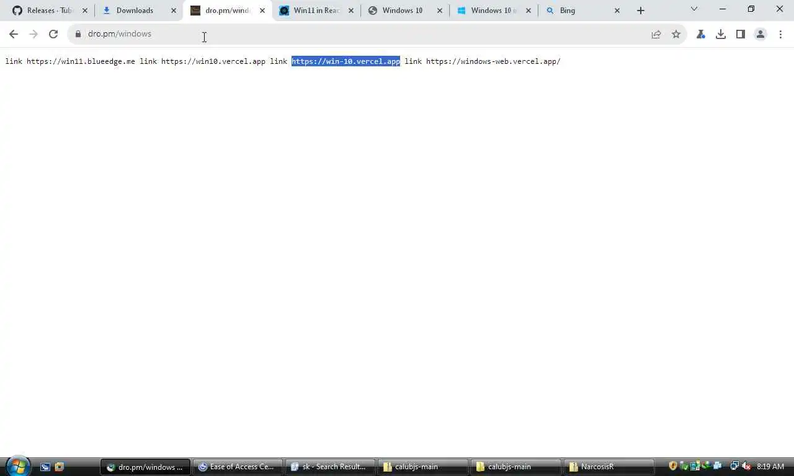The width and height of the screenshot is (794, 476).
Task: Click the https://windows-web.vercel.app/ text
Action: [493, 61]
